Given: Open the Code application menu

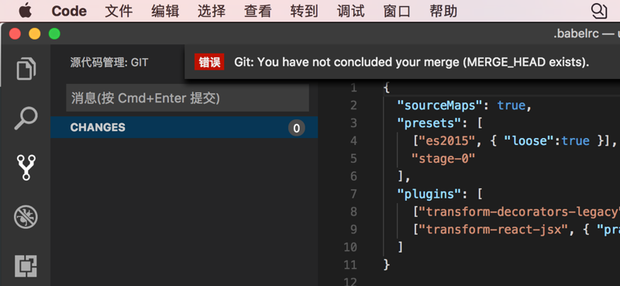Looking at the screenshot, I should click(x=69, y=11).
